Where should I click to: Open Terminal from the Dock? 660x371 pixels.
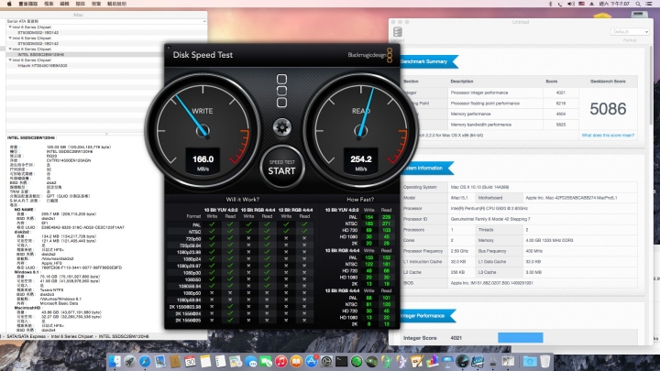tap(341, 361)
